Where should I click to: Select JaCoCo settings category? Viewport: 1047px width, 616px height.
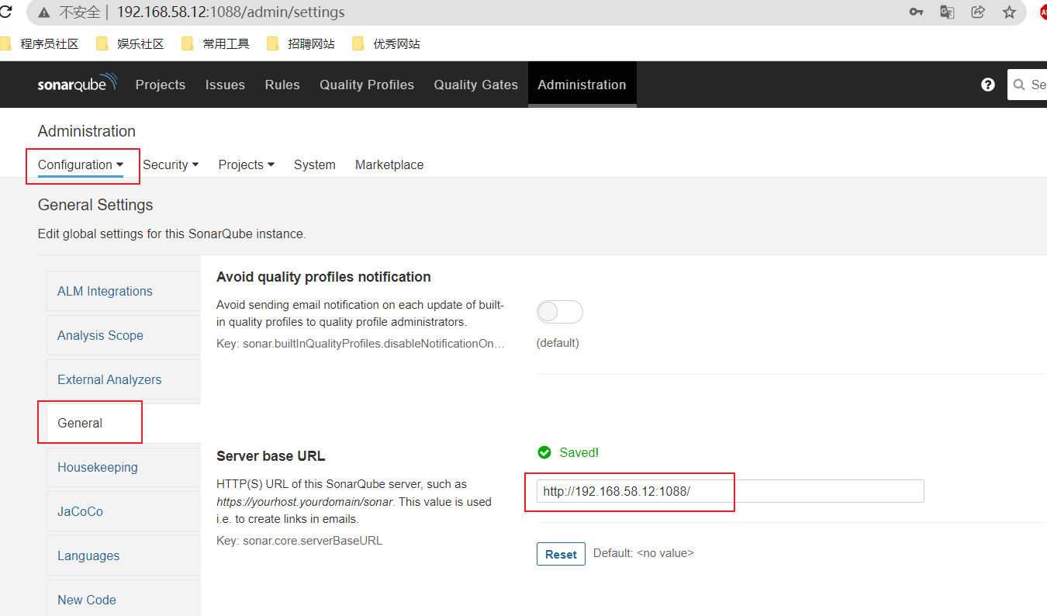123,511
